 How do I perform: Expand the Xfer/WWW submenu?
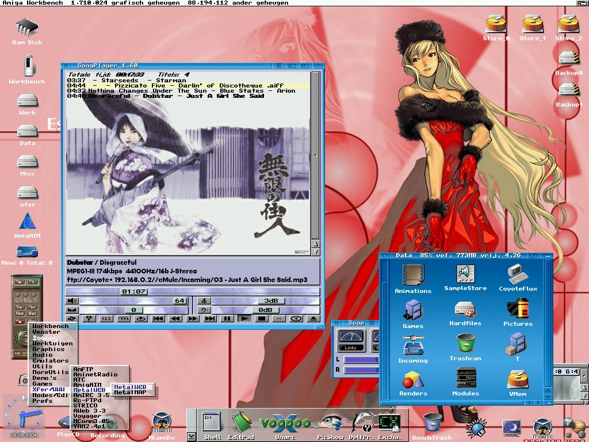[x=49, y=390]
